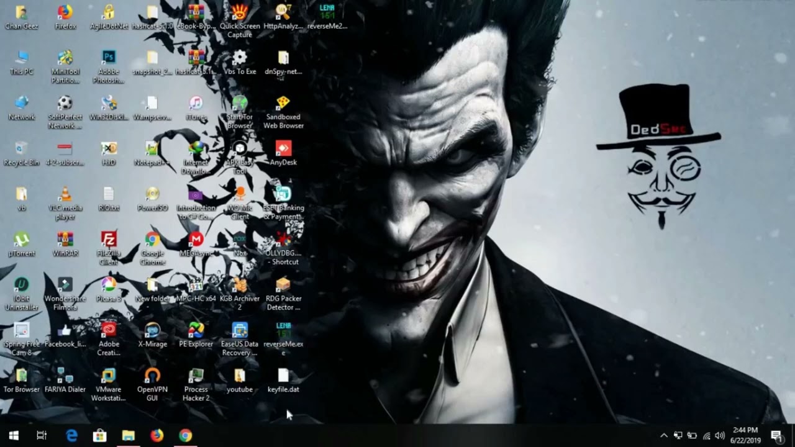The image size is (795, 447).
Task: Open Notepad++ shortcut
Action: click(x=152, y=153)
